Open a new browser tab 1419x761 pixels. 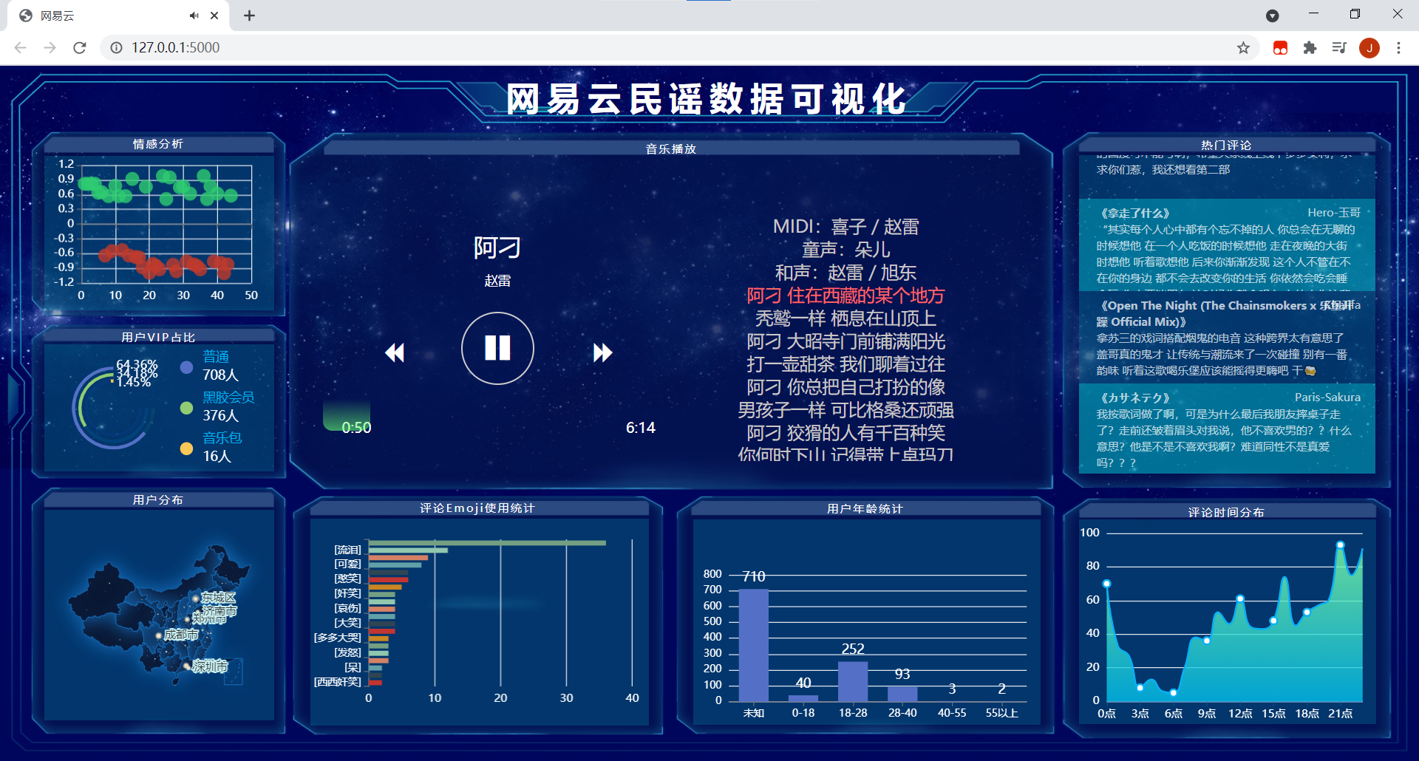250,16
